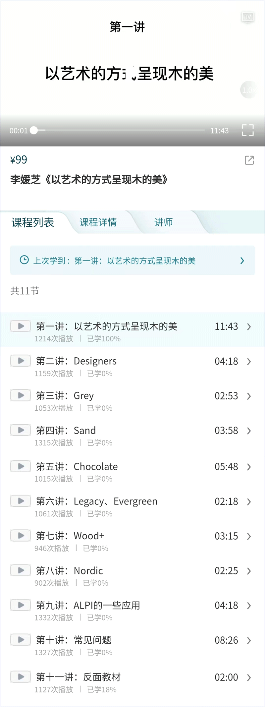Open the chevron for 第六讲 Legacy、Evergreen
This screenshot has width=265, height=707.
[x=249, y=502]
